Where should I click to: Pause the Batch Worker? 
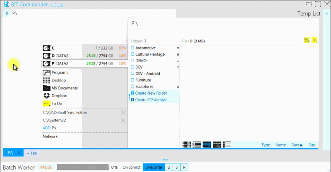(46, 167)
